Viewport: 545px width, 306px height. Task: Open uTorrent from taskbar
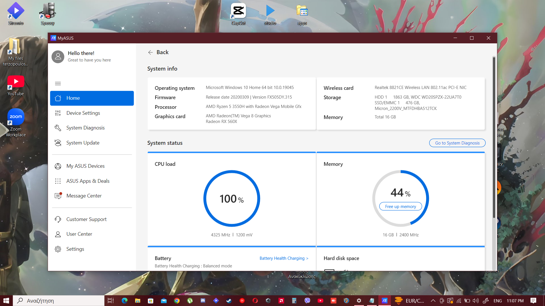coord(190,301)
